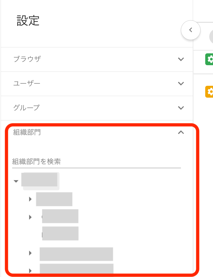Expand the ユーザー section chevron
Image resolution: width=213 pixels, height=277 pixels.
point(181,84)
